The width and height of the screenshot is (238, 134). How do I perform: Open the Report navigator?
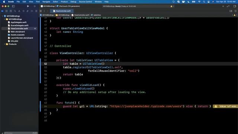36,11
